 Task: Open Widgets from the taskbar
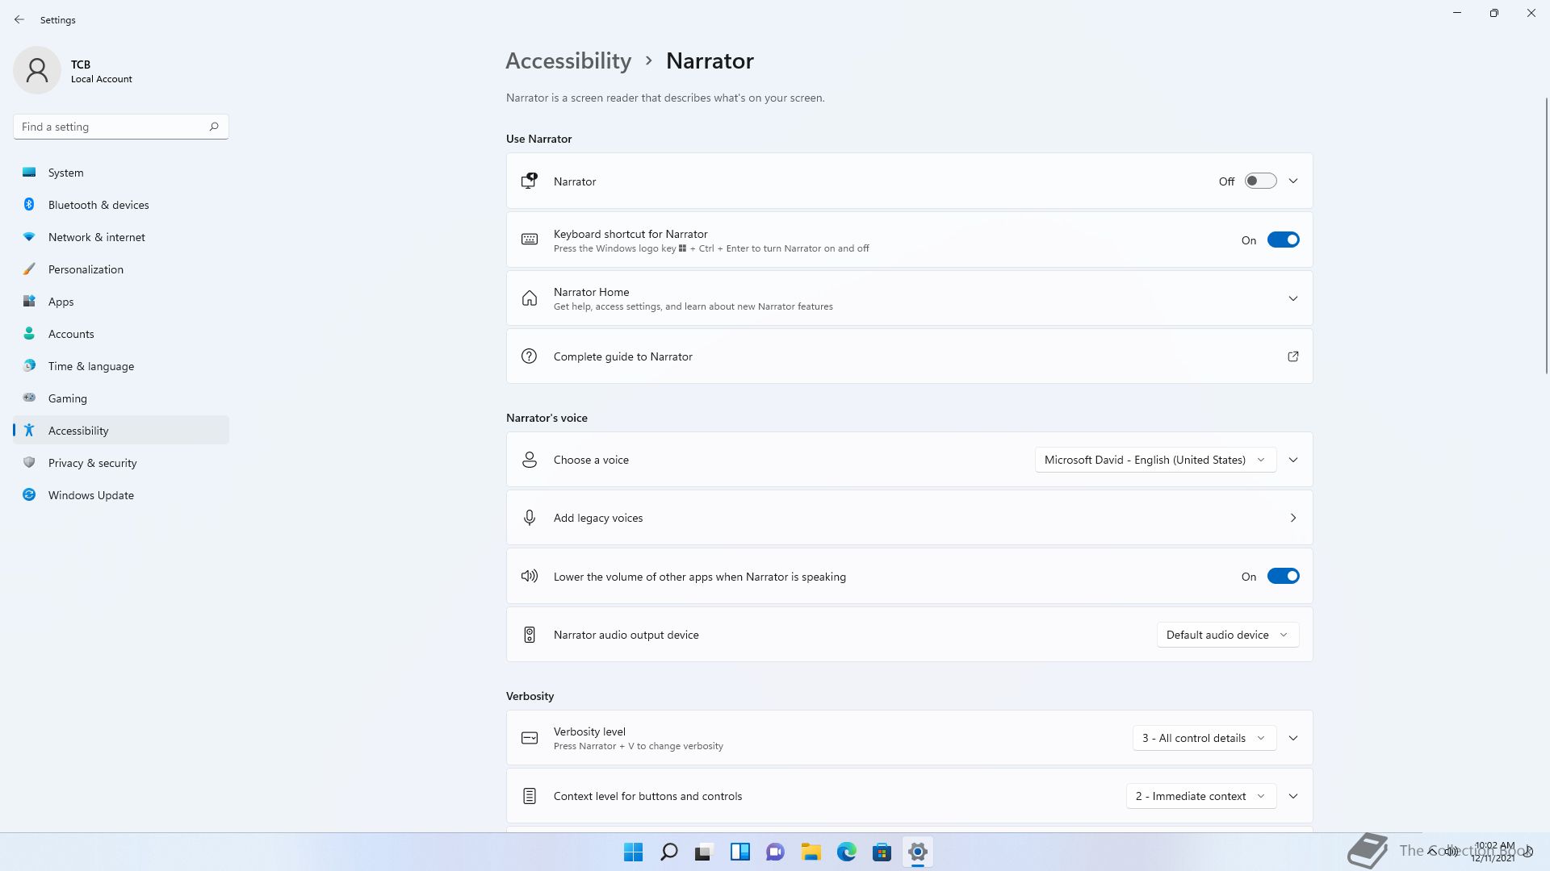pyautogui.click(x=739, y=852)
